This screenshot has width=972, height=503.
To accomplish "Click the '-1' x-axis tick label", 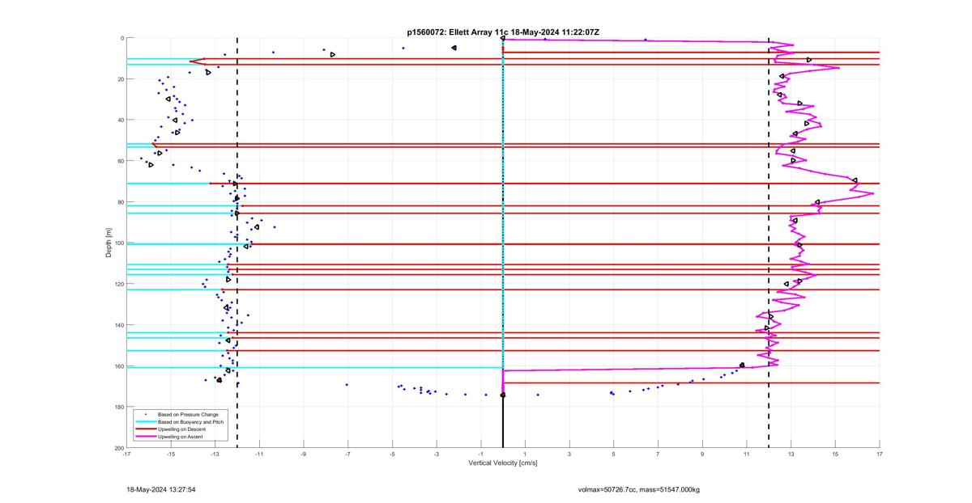I will click(x=481, y=454).
